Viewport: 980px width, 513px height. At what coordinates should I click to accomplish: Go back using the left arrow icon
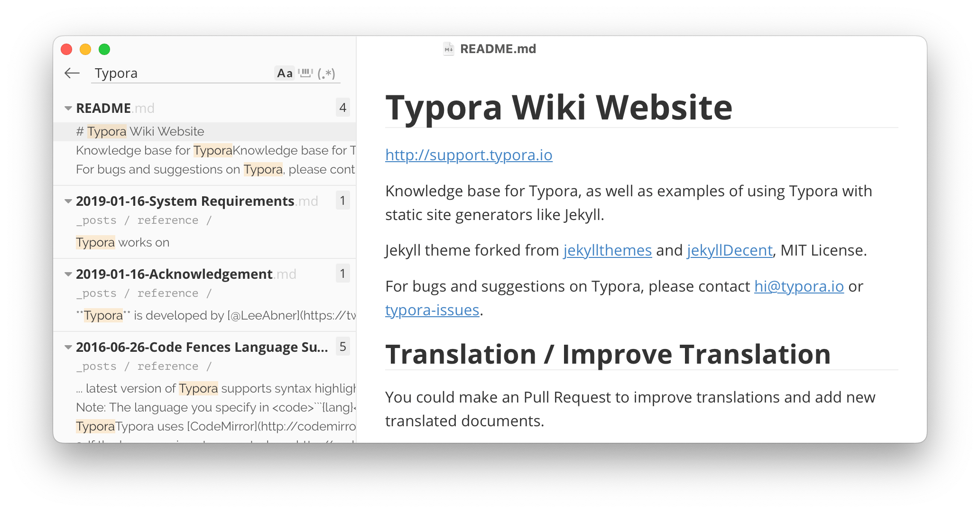point(72,73)
